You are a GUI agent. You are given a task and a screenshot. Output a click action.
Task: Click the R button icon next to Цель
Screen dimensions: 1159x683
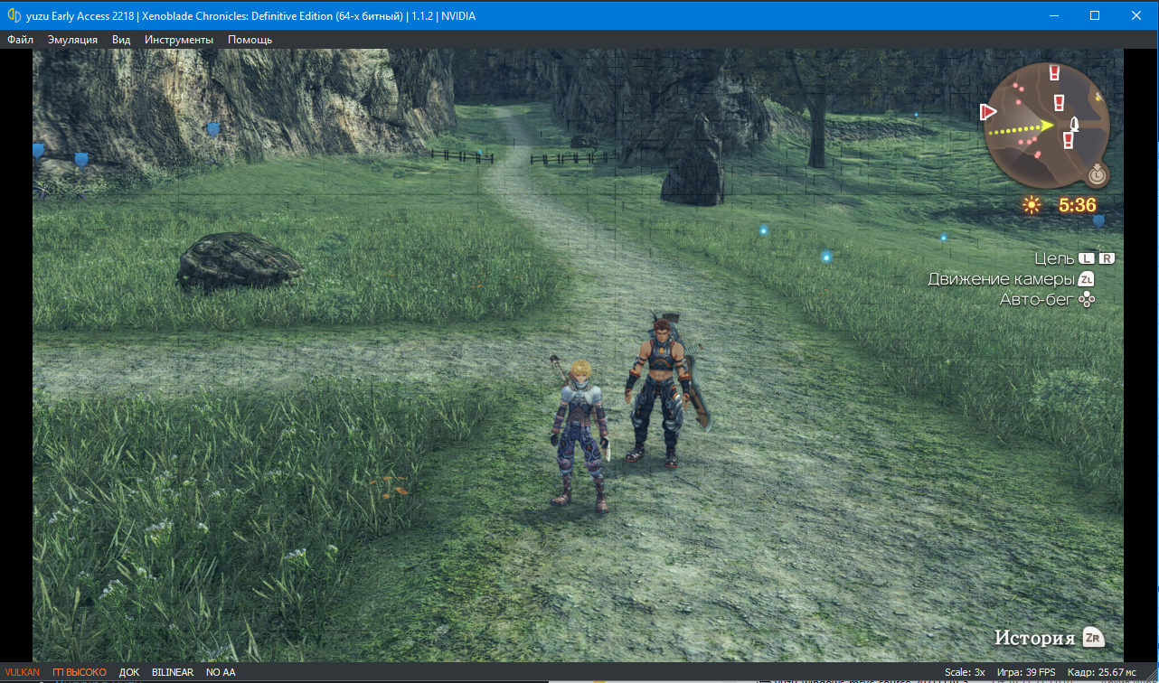click(1107, 258)
